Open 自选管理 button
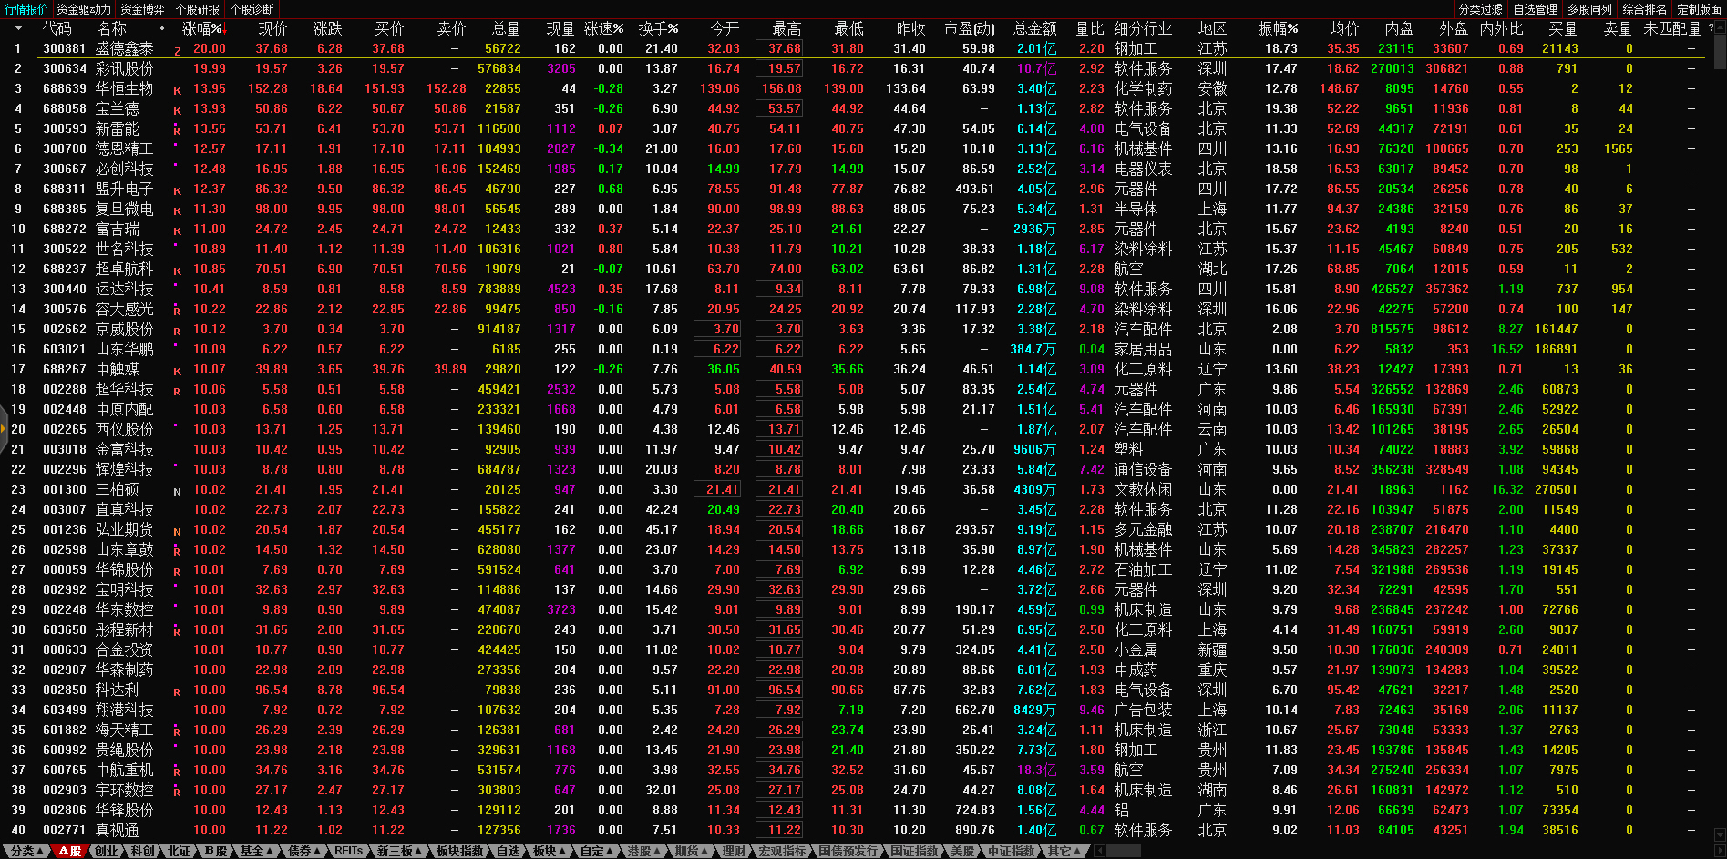The width and height of the screenshot is (1727, 859). [x=1536, y=9]
